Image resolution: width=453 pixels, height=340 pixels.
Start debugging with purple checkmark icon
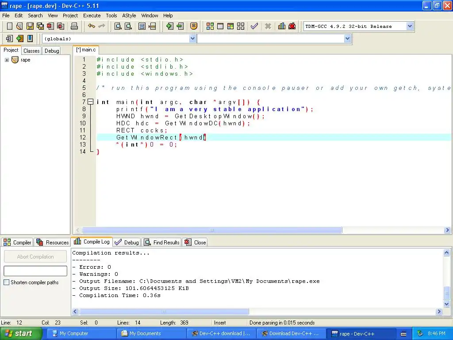click(254, 26)
